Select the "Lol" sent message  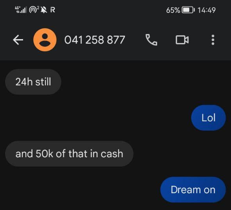(x=208, y=118)
